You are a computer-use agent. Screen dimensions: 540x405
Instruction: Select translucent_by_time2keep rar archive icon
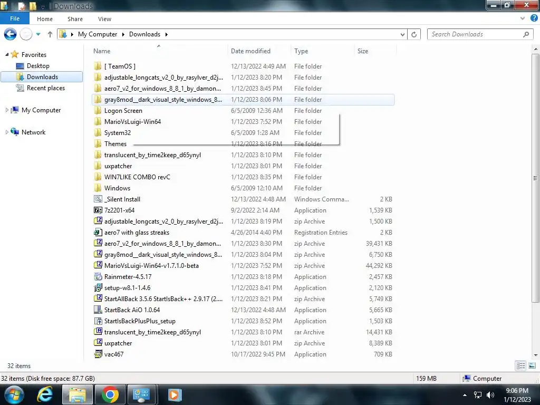98,332
